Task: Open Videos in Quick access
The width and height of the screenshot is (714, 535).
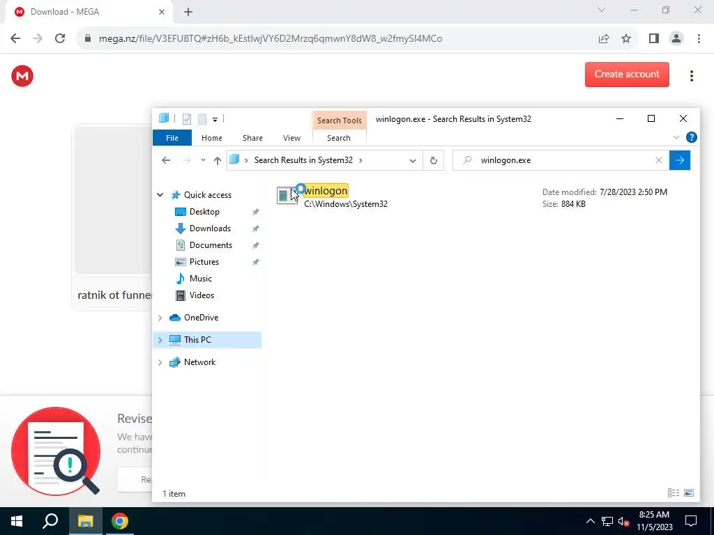Action: pyautogui.click(x=202, y=295)
